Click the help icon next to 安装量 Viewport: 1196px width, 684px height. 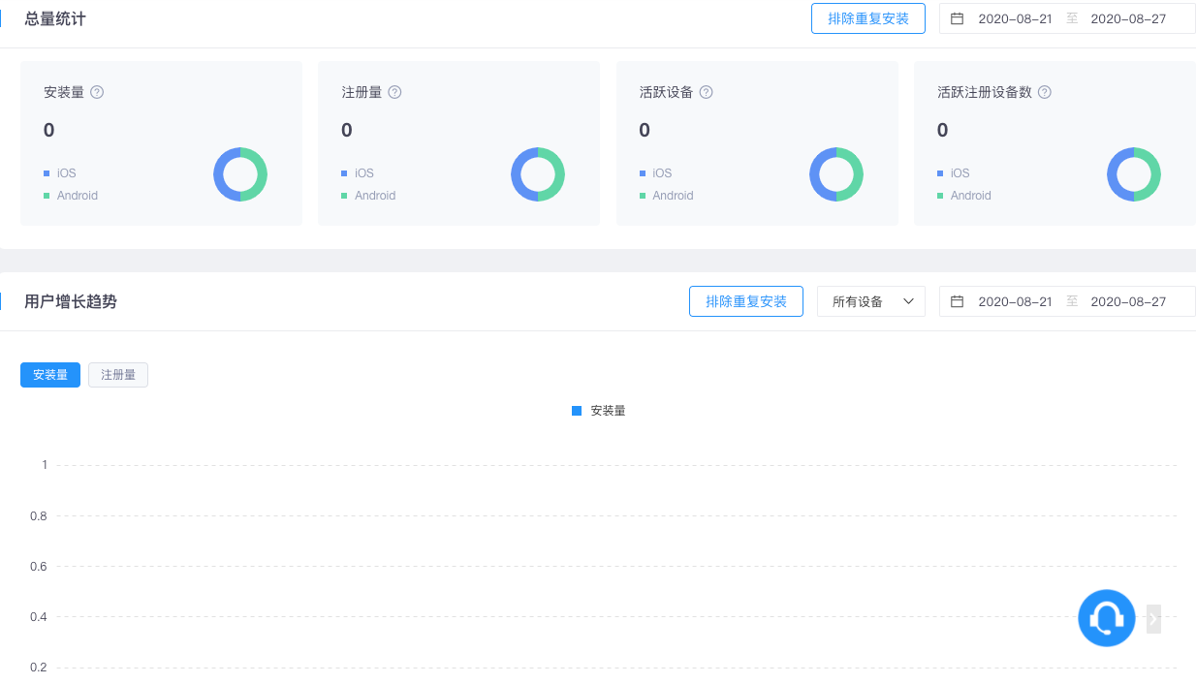pos(95,92)
